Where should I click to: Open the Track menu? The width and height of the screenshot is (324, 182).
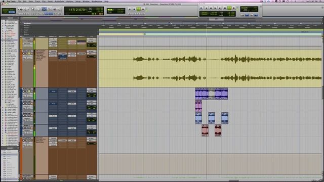click(37, 1)
